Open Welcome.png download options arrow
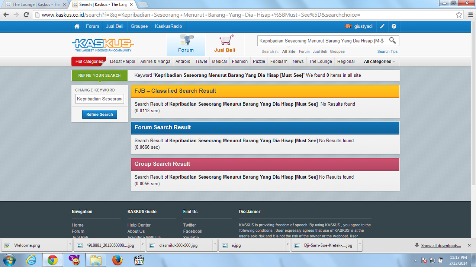Screen dimensions: 476x278 coord(70,245)
